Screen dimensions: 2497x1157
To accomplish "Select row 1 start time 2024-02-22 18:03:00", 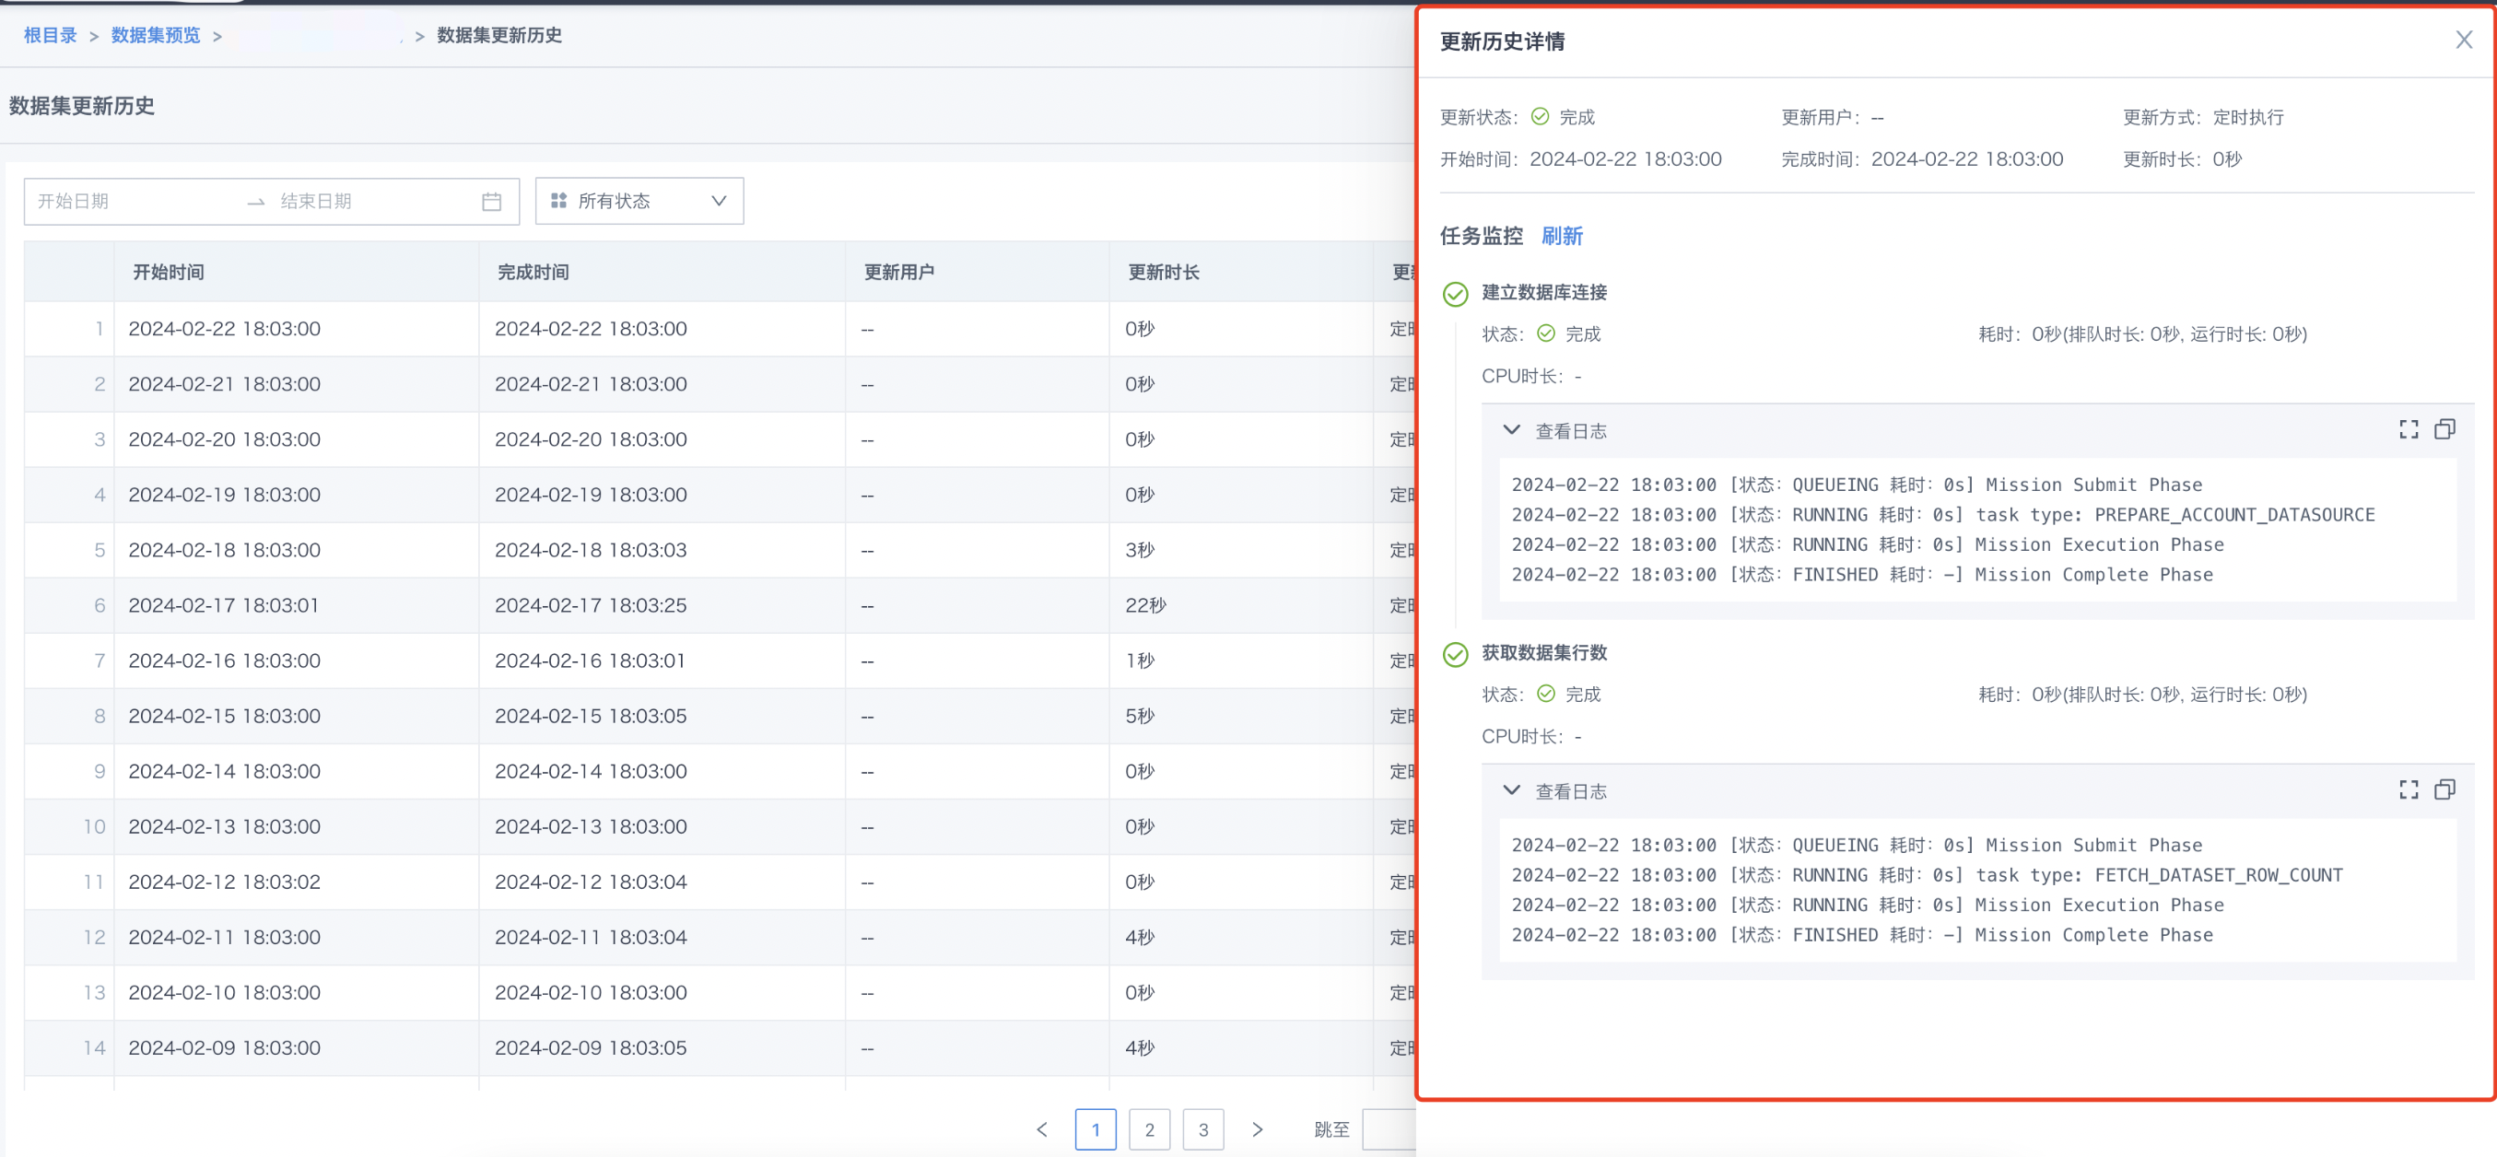I will click(x=224, y=329).
